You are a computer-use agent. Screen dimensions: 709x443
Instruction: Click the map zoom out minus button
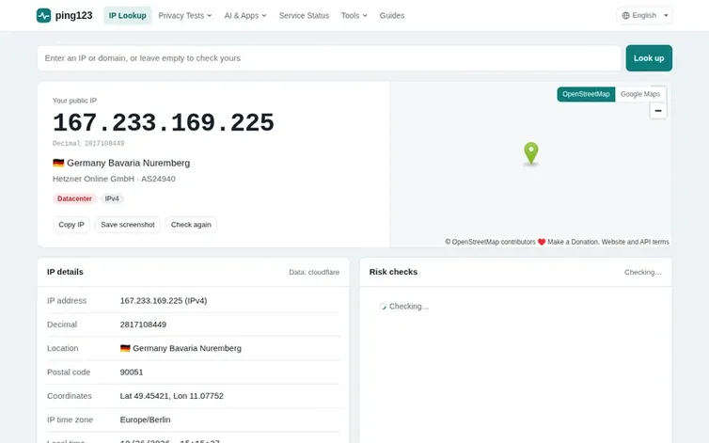[658, 111]
